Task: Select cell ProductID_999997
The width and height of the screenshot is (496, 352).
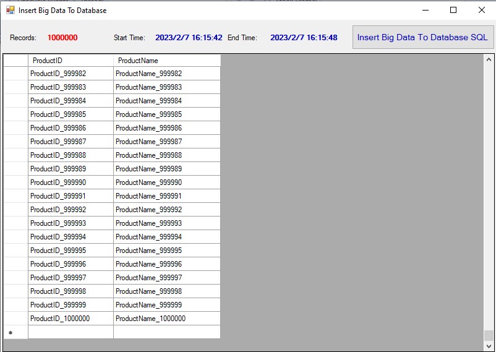Action: pos(71,278)
